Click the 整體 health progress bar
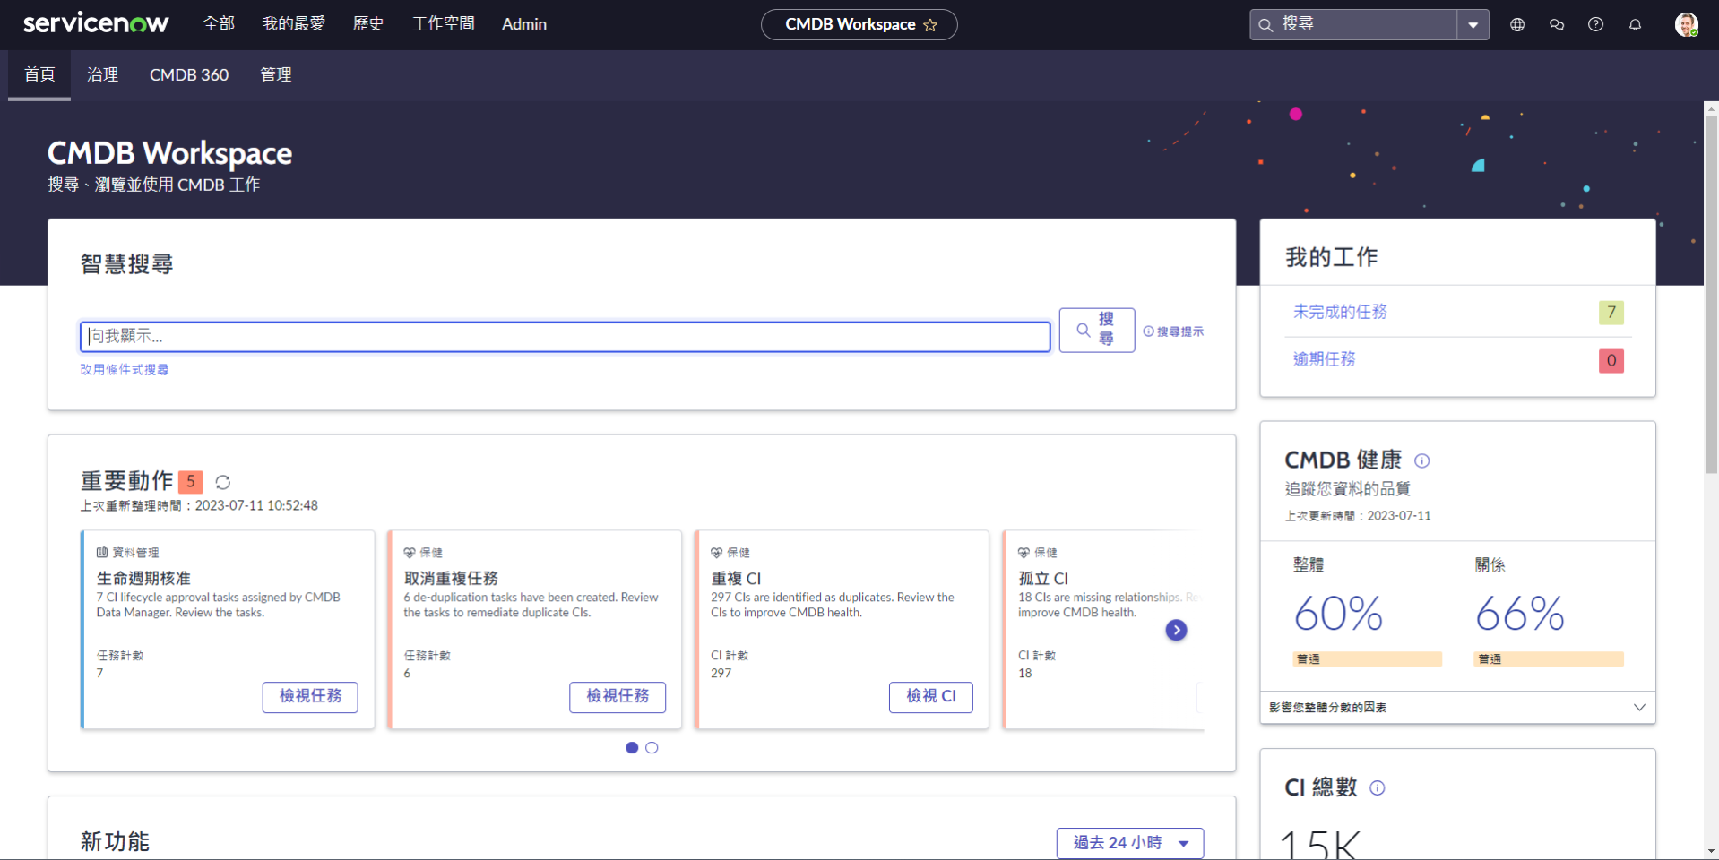The height and width of the screenshot is (860, 1719). click(x=1368, y=659)
